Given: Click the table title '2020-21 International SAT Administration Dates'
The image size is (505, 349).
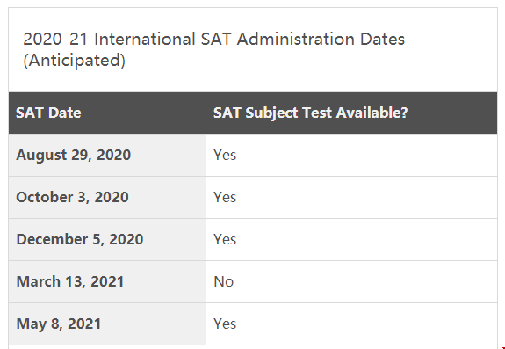Looking at the screenshot, I should click(x=213, y=40).
